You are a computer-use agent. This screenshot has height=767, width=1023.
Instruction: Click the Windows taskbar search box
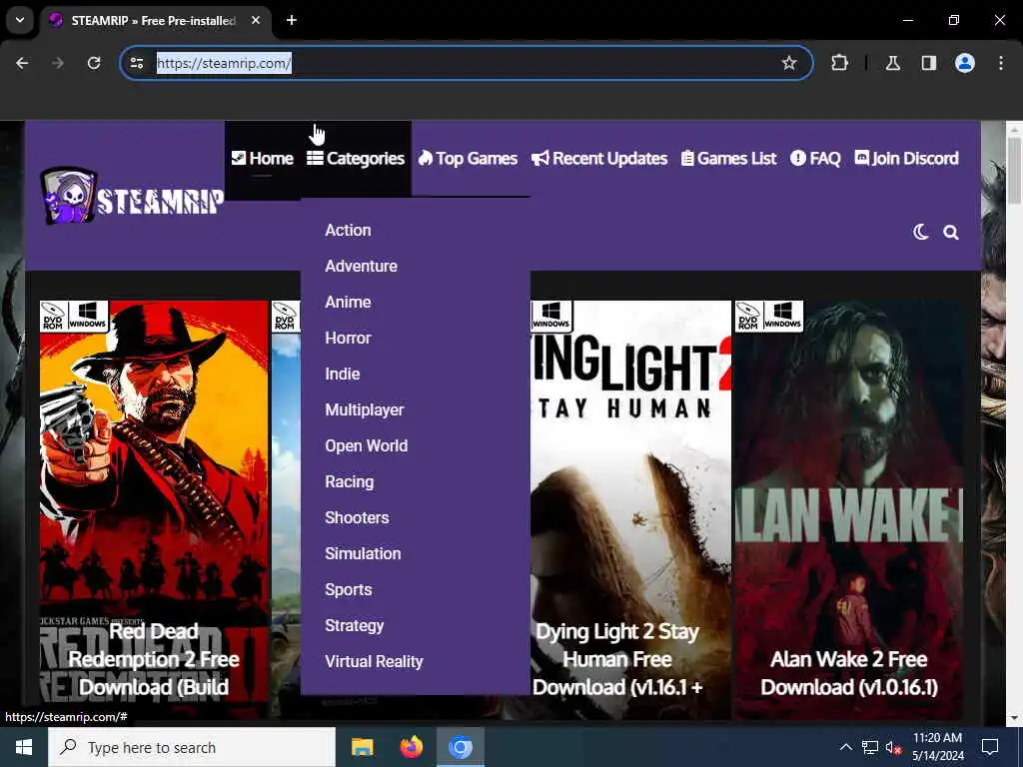coord(192,747)
